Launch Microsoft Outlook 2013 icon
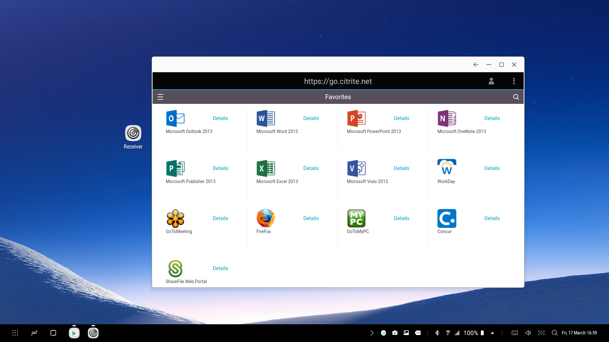 click(x=175, y=118)
